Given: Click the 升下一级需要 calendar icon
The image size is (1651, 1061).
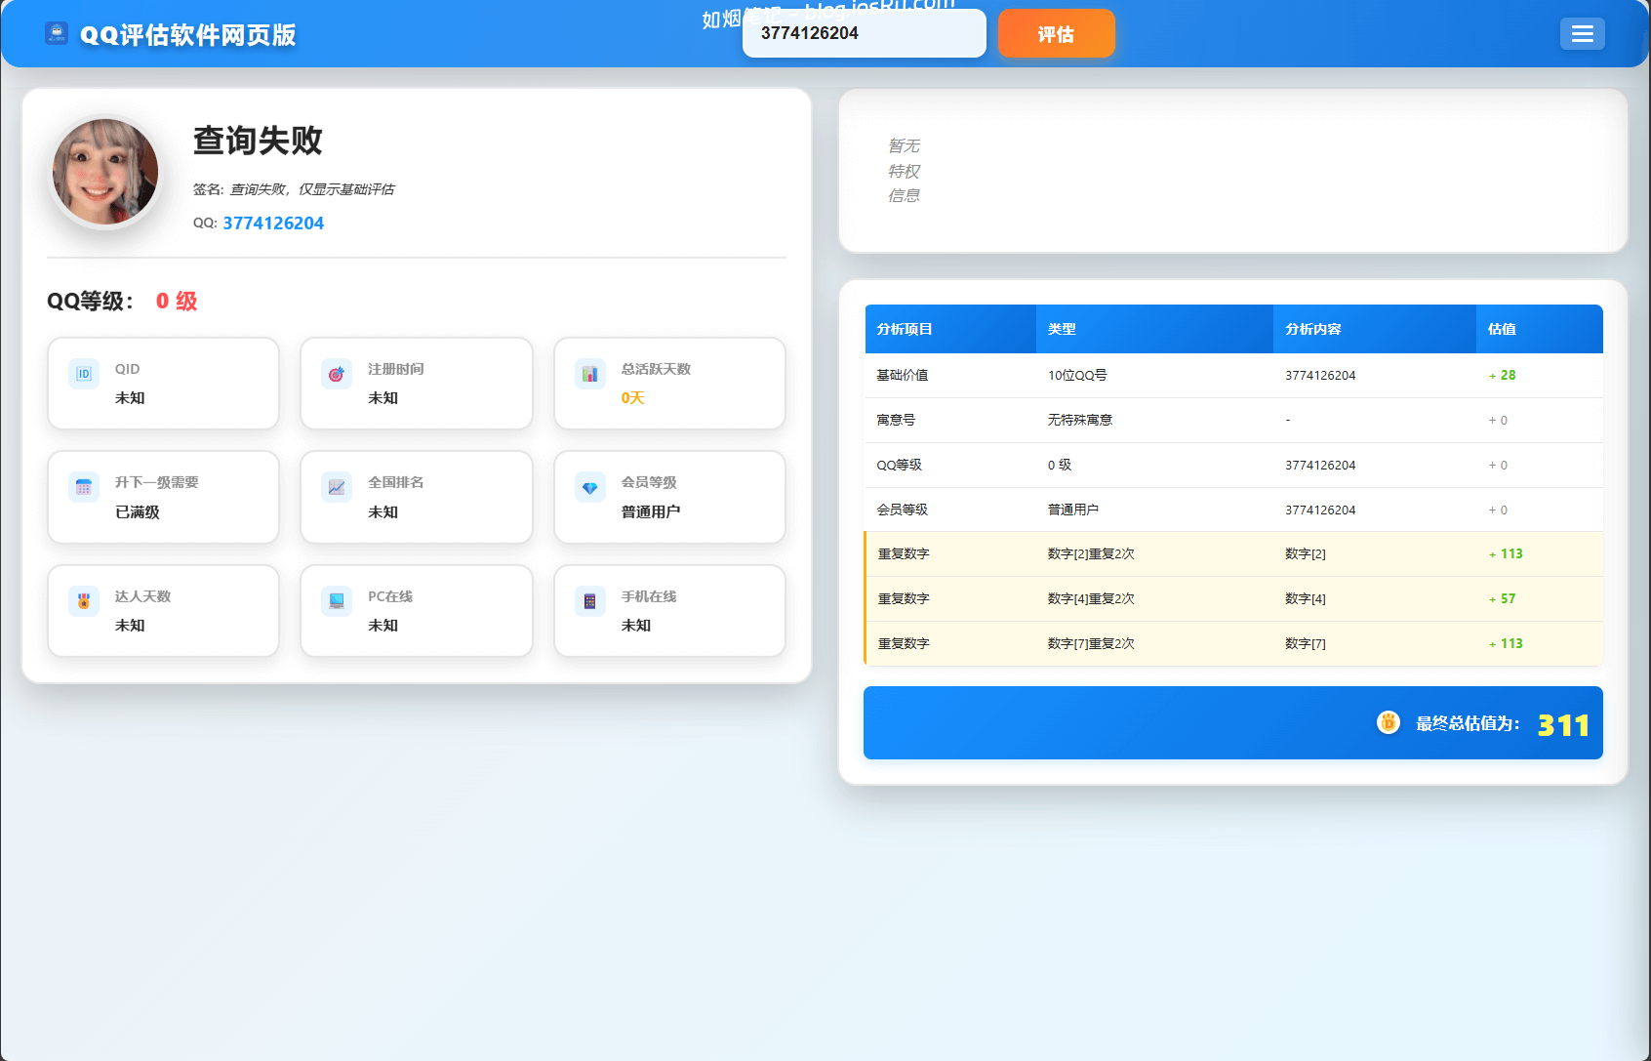Looking at the screenshot, I should click(83, 487).
